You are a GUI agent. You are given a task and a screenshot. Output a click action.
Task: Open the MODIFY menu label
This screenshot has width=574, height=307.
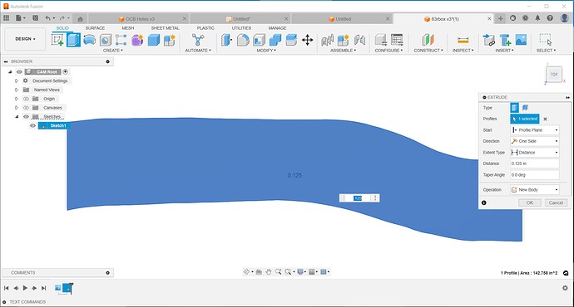point(266,51)
